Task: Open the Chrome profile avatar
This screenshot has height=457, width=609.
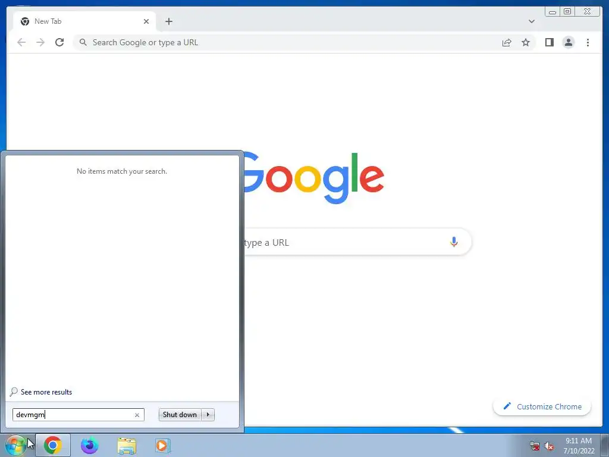Action: (x=568, y=42)
